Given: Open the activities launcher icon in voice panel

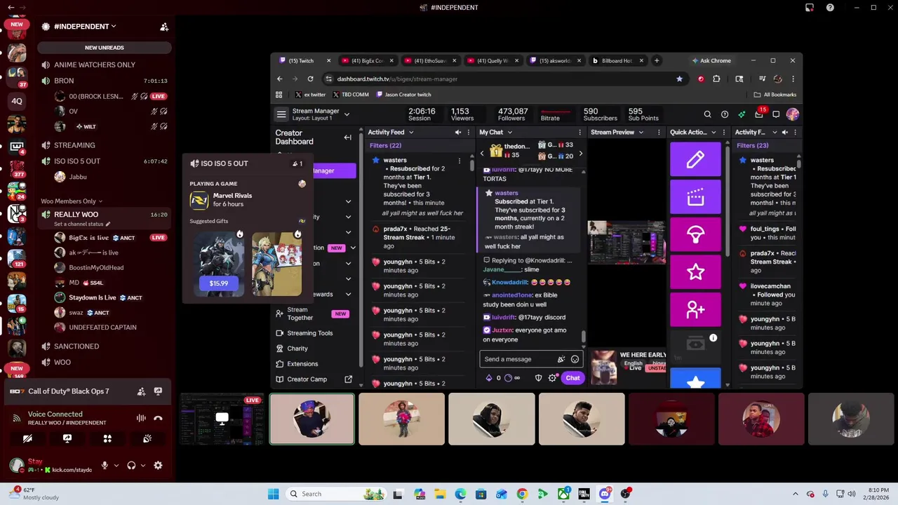Looking at the screenshot, I should click(107, 438).
